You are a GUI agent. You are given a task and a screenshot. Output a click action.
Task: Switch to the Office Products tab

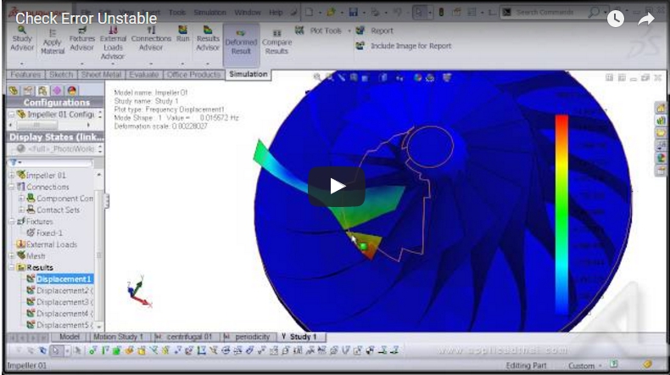pyautogui.click(x=193, y=75)
